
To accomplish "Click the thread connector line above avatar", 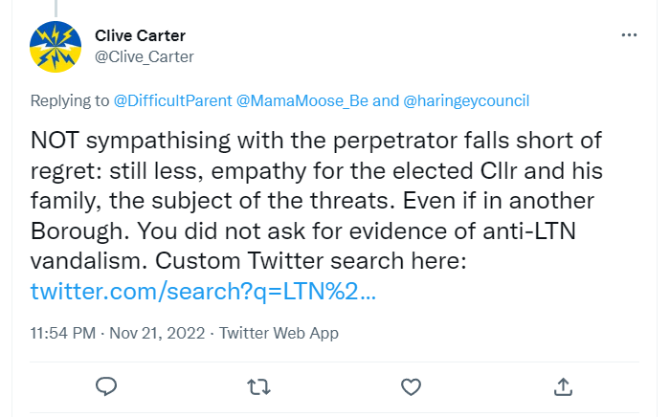I will (56, 9).
